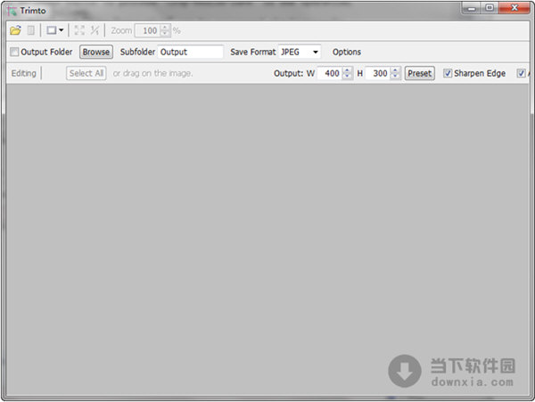Viewport: 535px width, 402px height.
Task: Open the Save Format JPEG dropdown
Action: click(300, 52)
